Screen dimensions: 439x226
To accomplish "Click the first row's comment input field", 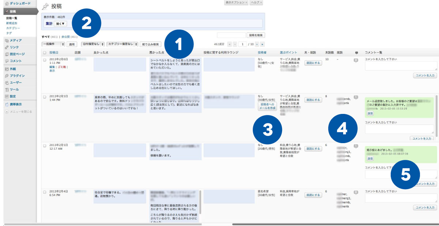I will tap(401, 66).
